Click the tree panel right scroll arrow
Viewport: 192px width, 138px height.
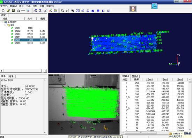click(45, 71)
